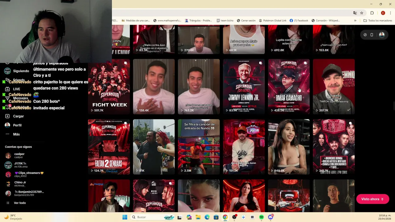The image size is (395, 222).
Task: Open the video with 81K views
Action: coord(154,147)
